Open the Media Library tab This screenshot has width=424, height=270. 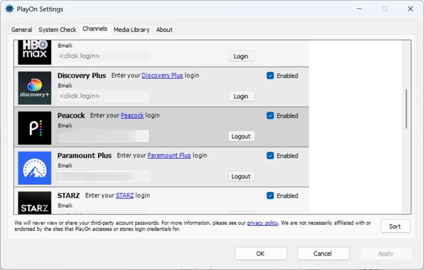132,29
